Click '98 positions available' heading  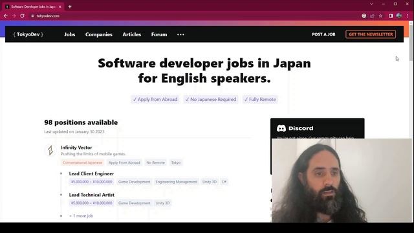(x=81, y=122)
